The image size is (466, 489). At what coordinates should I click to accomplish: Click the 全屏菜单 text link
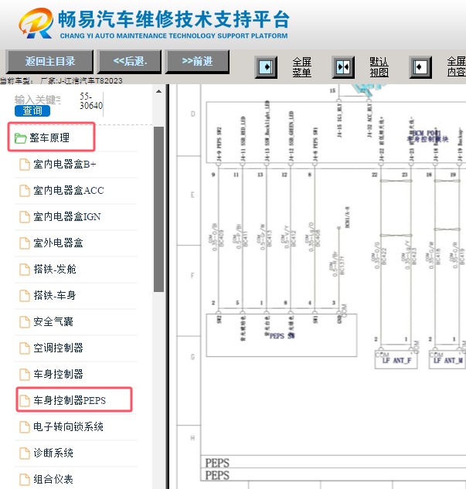[301, 67]
